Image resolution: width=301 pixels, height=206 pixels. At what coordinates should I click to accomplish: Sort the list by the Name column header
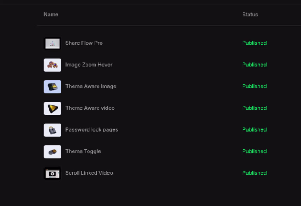[x=51, y=15]
